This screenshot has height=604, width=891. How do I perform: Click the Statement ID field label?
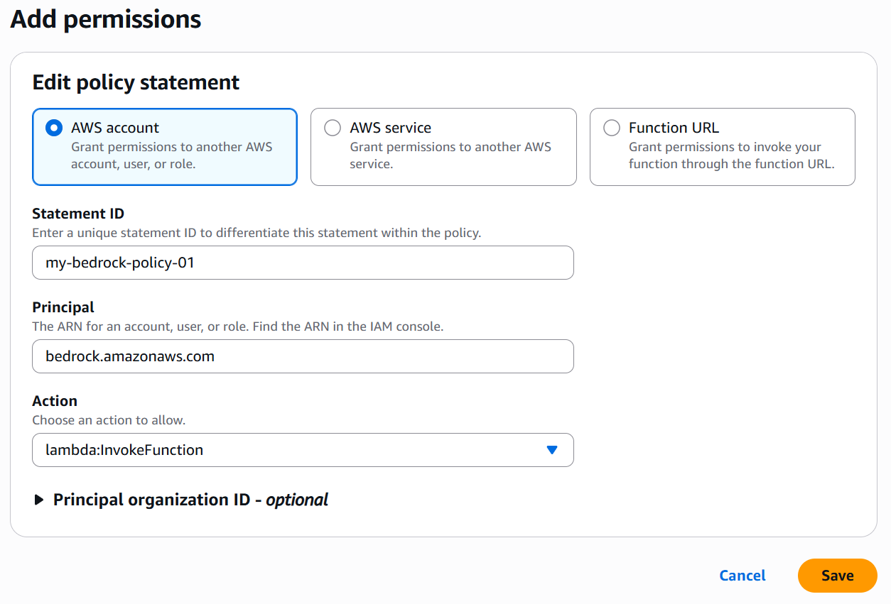tap(78, 214)
